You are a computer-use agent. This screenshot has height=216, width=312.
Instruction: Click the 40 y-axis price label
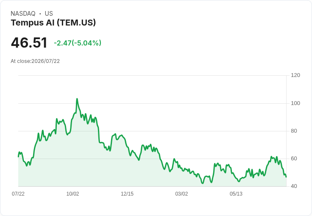(x=294, y=186)
